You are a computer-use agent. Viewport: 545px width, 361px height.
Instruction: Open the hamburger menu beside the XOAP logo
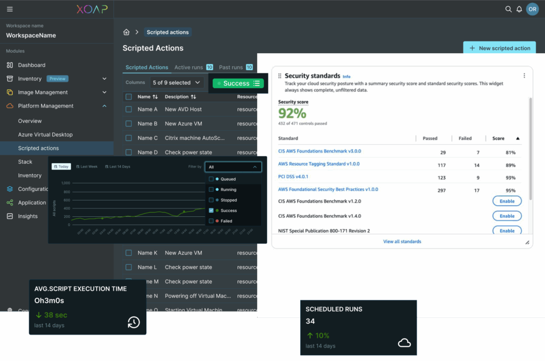click(9, 9)
